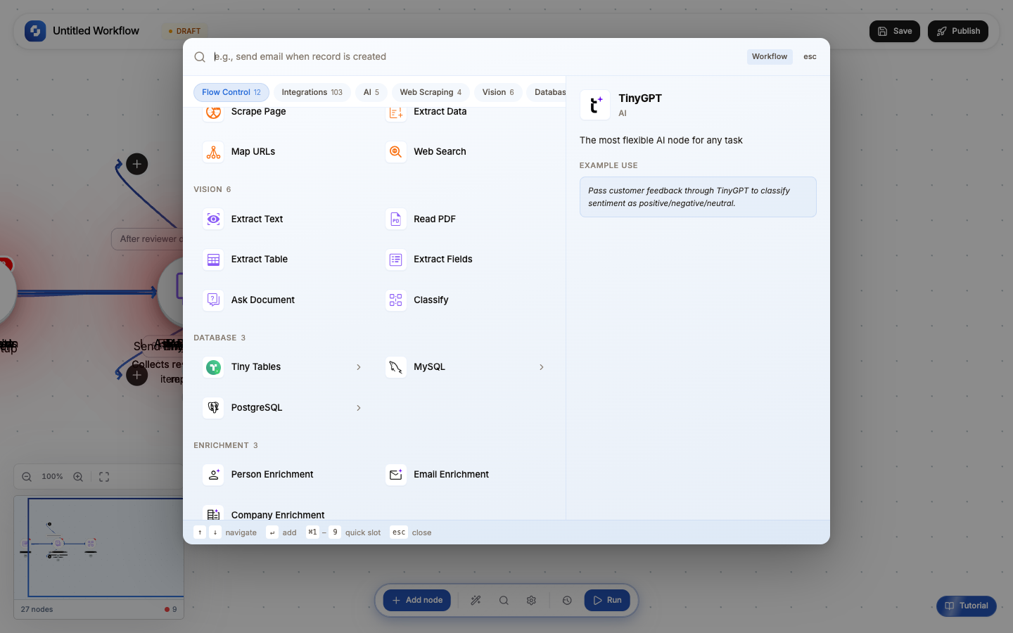Switch to the Flow Control tab
Viewport: 1013px width, 633px height.
(231, 92)
